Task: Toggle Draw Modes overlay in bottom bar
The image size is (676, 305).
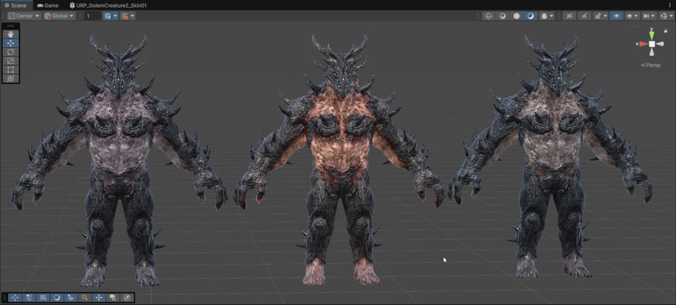Action: [x=57, y=298]
